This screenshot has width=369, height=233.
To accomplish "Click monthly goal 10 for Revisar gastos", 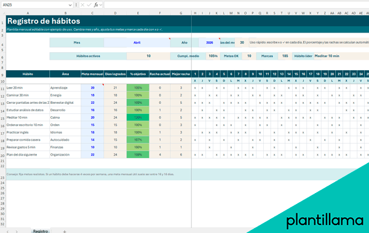I will 92,147.
